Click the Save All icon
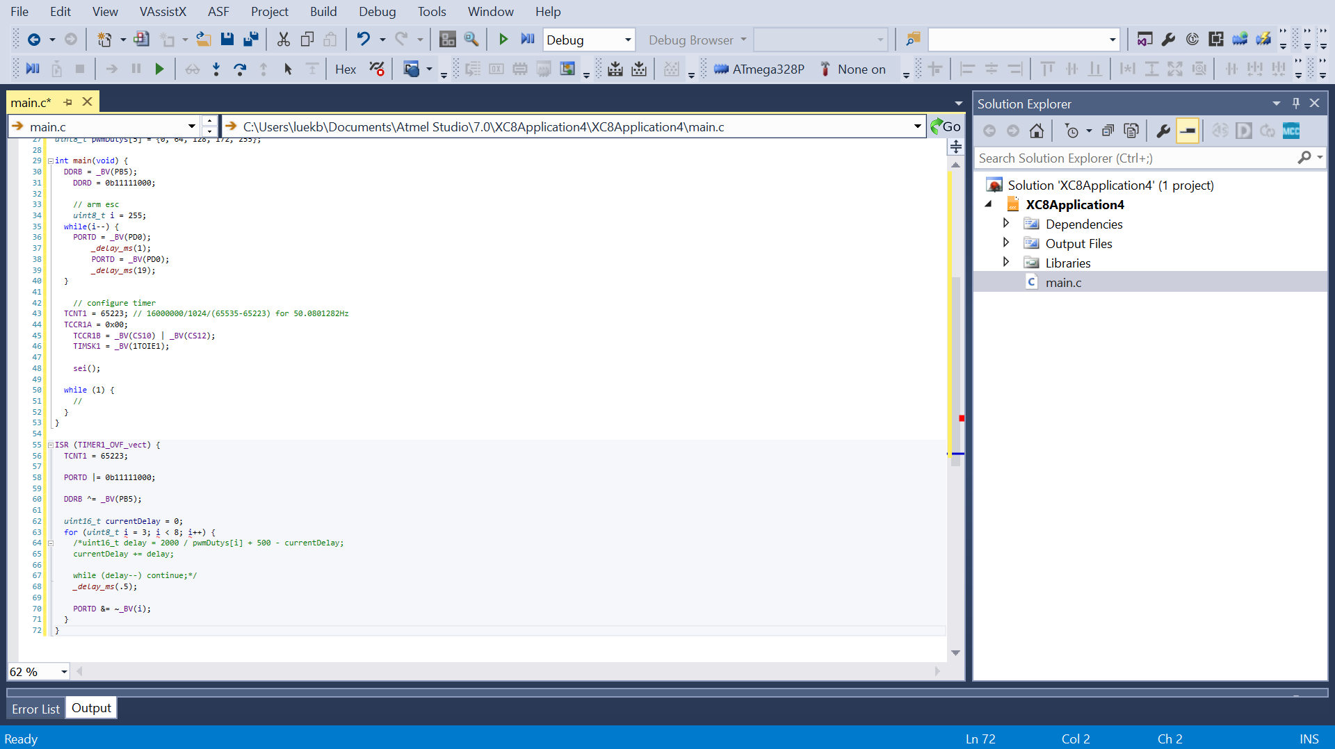 (251, 40)
